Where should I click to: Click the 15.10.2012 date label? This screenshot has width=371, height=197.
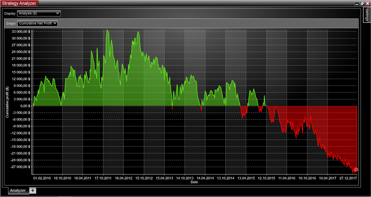tap(144, 178)
